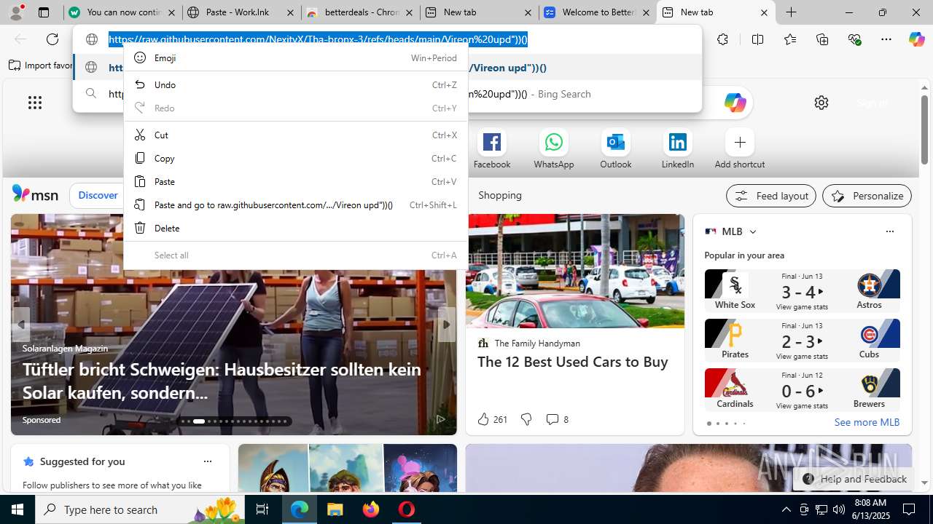The image size is (933, 524).
Task: Open The 12 Best Used Cars headline
Action: click(x=572, y=362)
